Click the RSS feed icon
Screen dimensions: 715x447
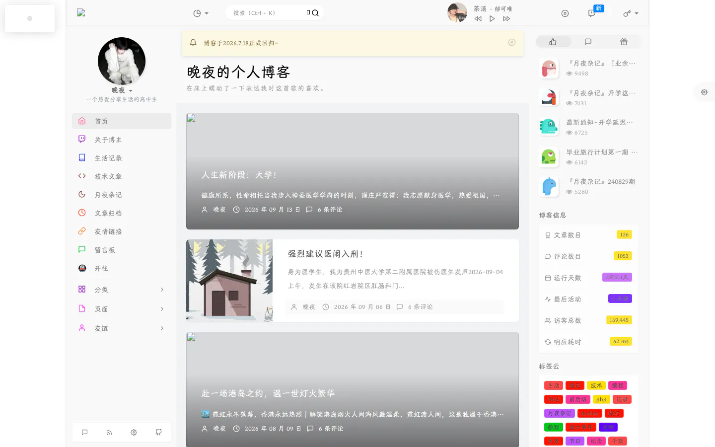[109, 432]
